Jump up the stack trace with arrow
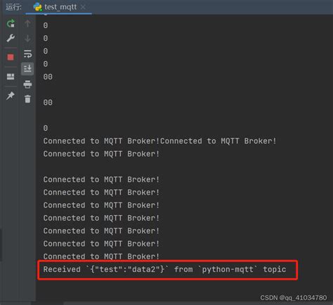This screenshot has height=305, width=333. [27, 23]
